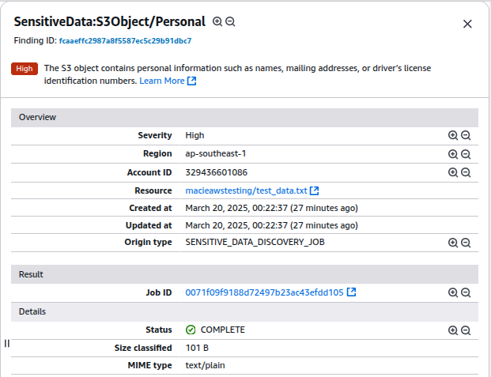
Task: Click the Overview section header
Action: (x=244, y=118)
